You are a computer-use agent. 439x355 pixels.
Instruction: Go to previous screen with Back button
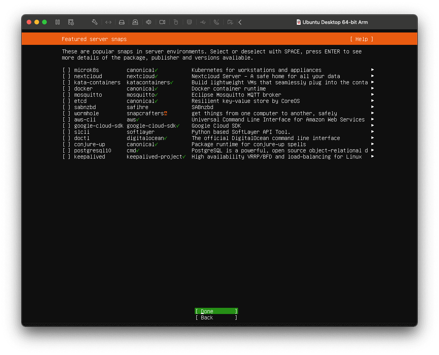point(216,317)
